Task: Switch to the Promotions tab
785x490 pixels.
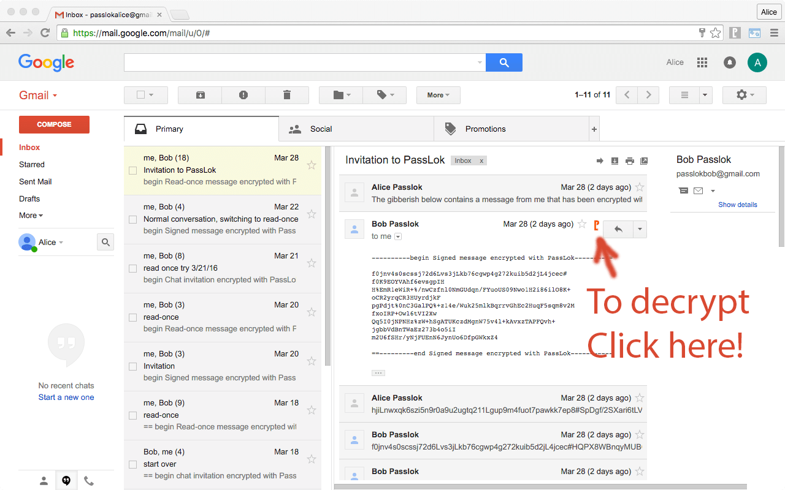Action: 511,129
